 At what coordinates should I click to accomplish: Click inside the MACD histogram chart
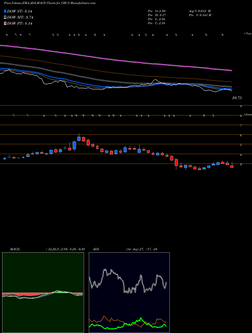click(43, 293)
